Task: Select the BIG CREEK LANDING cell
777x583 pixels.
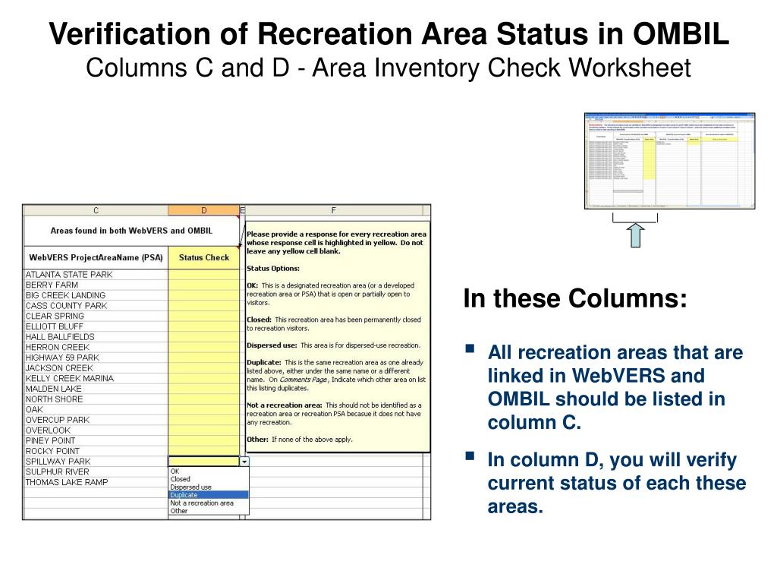Action: 96,295
